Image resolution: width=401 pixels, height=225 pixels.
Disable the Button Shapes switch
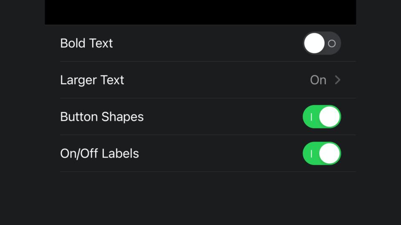click(x=322, y=117)
